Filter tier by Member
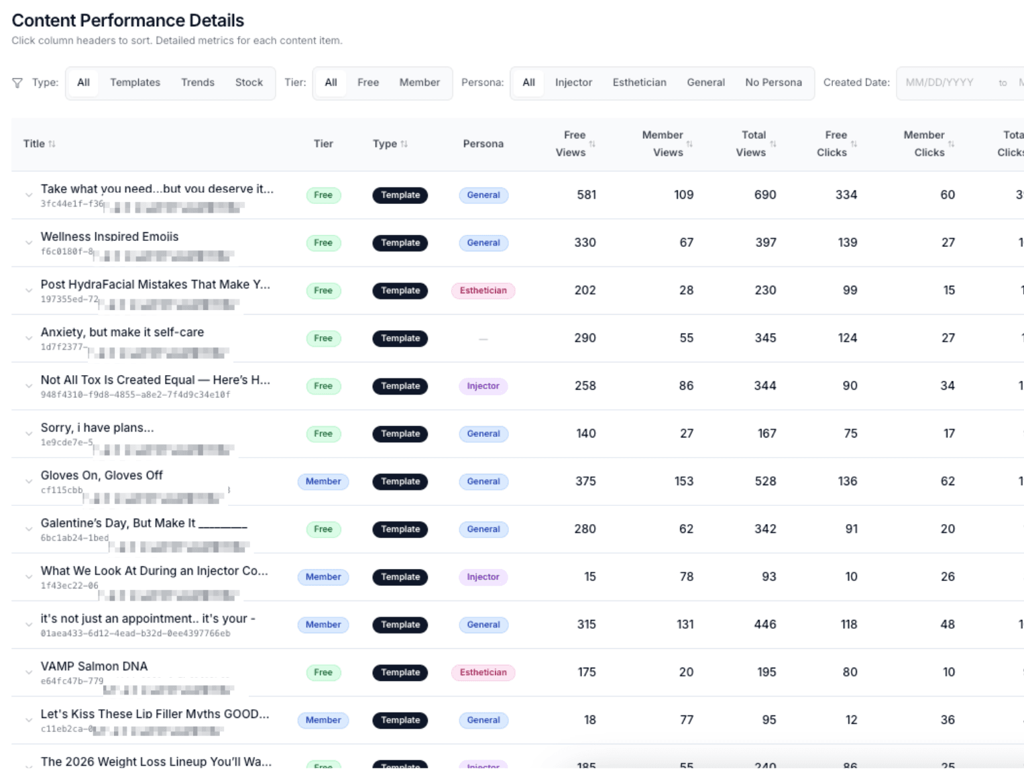1024x773 pixels. point(420,83)
